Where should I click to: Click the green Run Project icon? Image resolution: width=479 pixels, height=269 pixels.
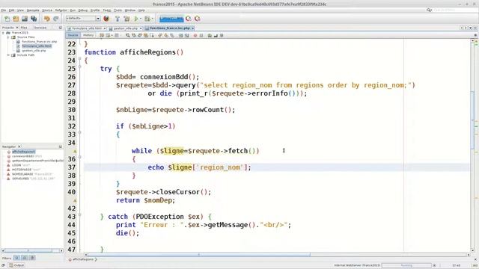[136, 19]
